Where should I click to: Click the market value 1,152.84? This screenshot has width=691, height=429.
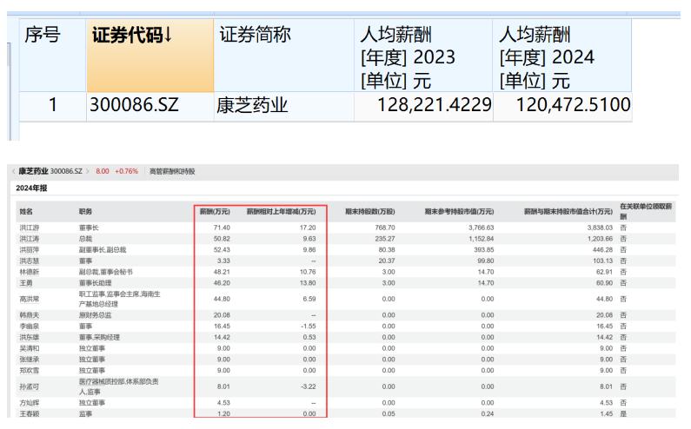tap(482, 239)
